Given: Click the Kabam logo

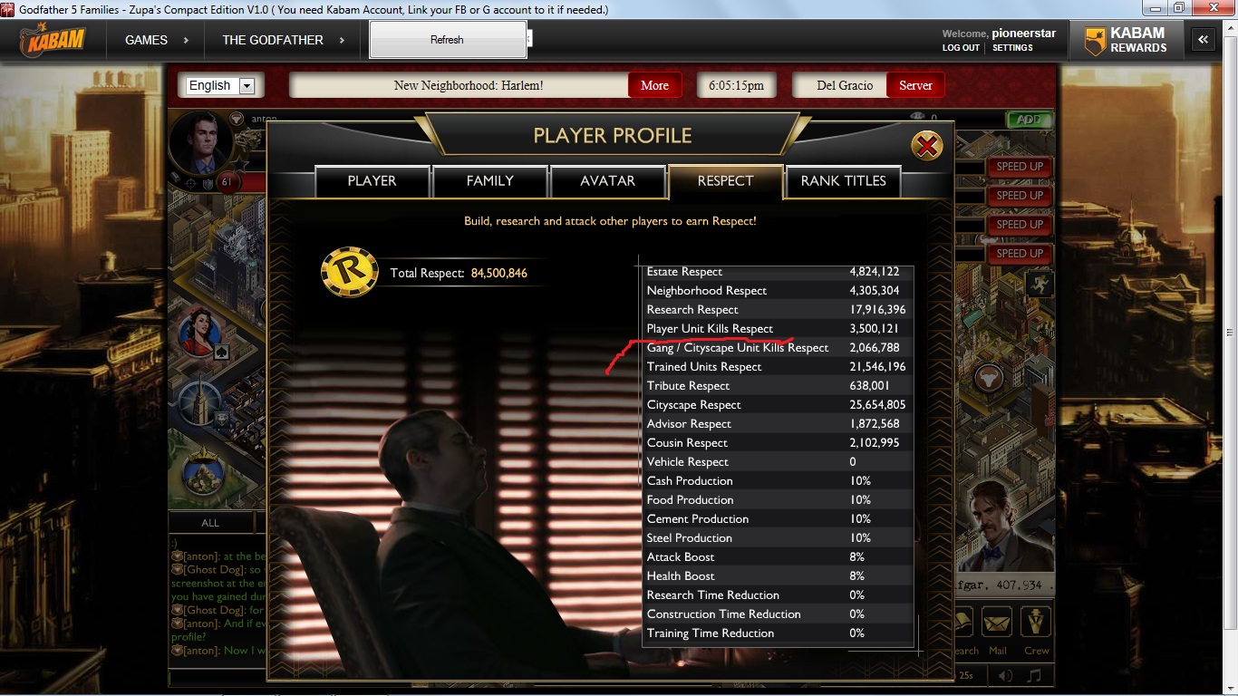Looking at the screenshot, I should [53, 41].
